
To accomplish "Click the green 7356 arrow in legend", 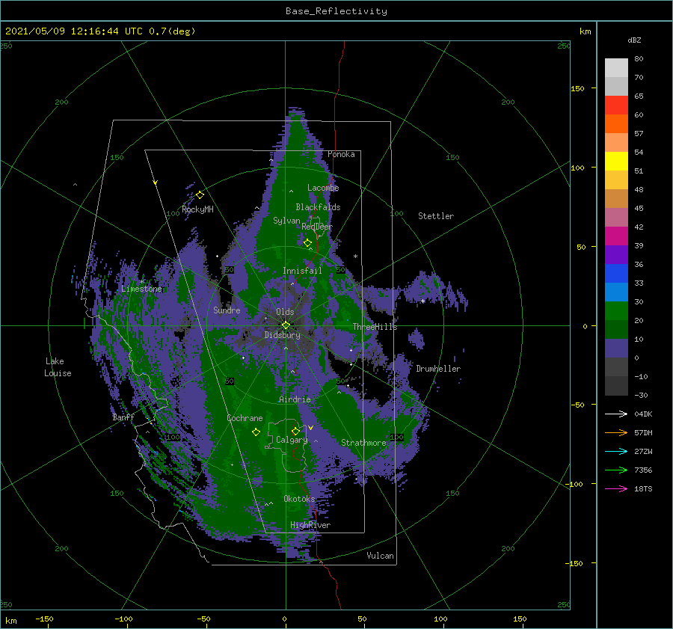I will tap(616, 470).
